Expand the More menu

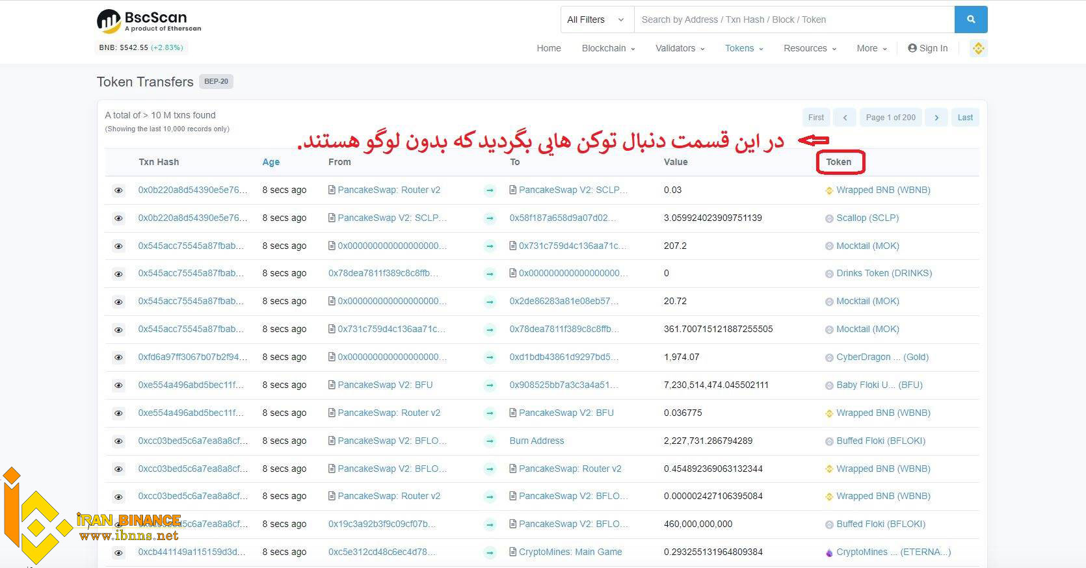[x=871, y=48]
